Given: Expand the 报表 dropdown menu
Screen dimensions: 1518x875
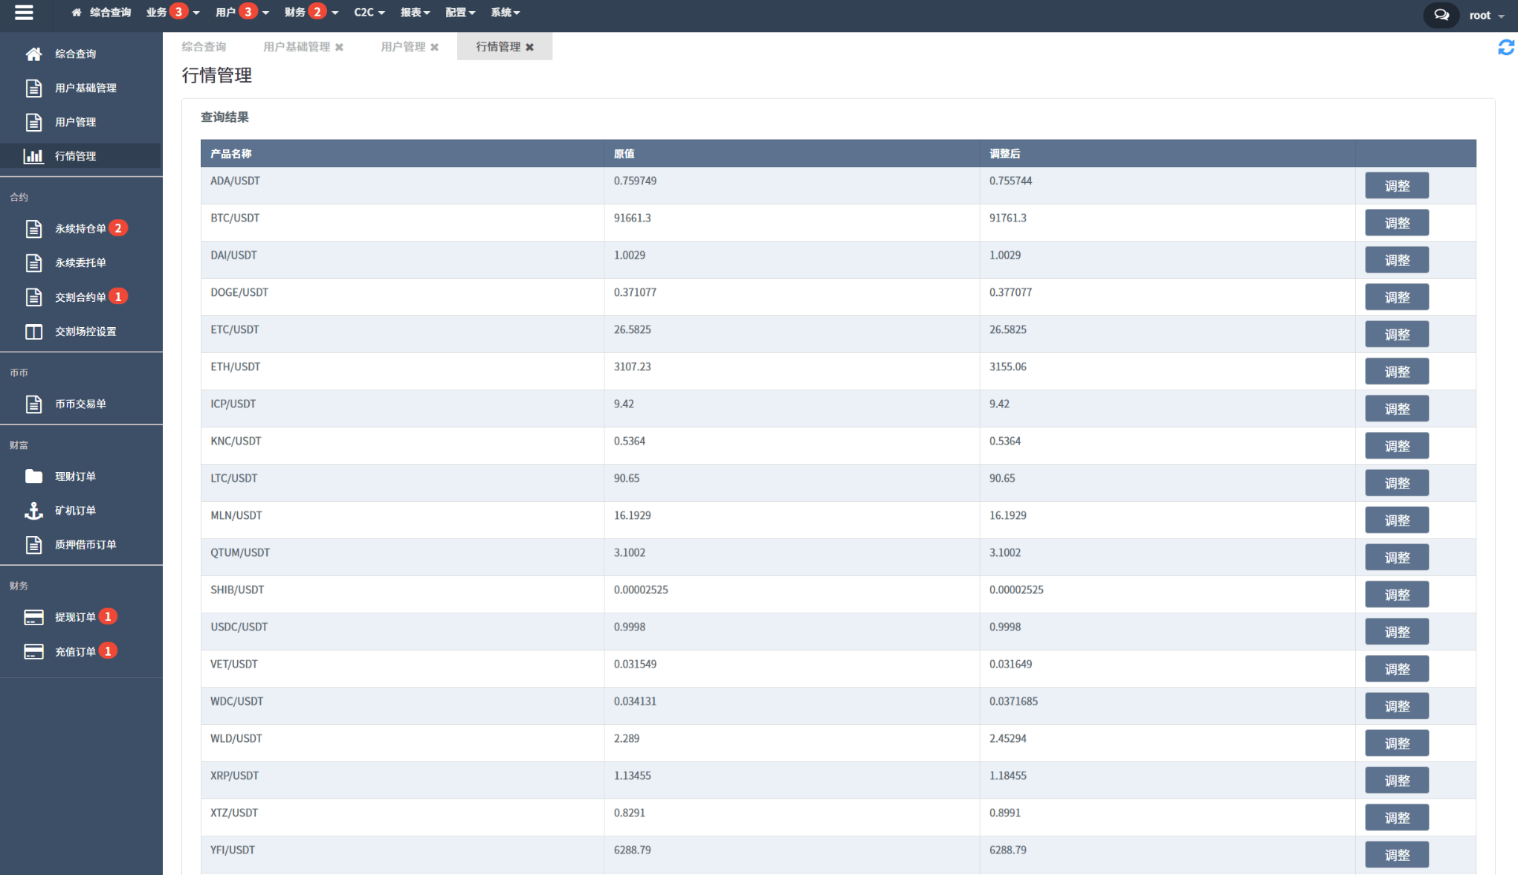Looking at the screenshot, I should (415, 13).
